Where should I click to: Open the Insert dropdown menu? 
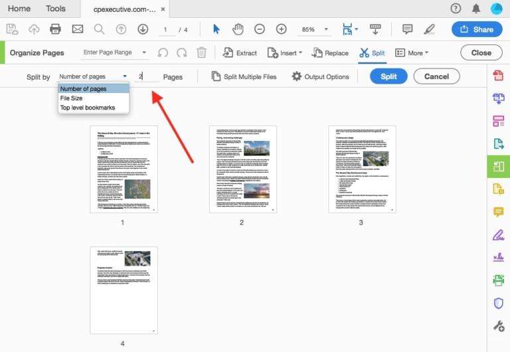[x=284, y=52]
